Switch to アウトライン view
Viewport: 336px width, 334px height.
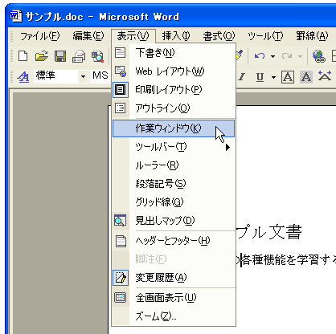(174, 108)
